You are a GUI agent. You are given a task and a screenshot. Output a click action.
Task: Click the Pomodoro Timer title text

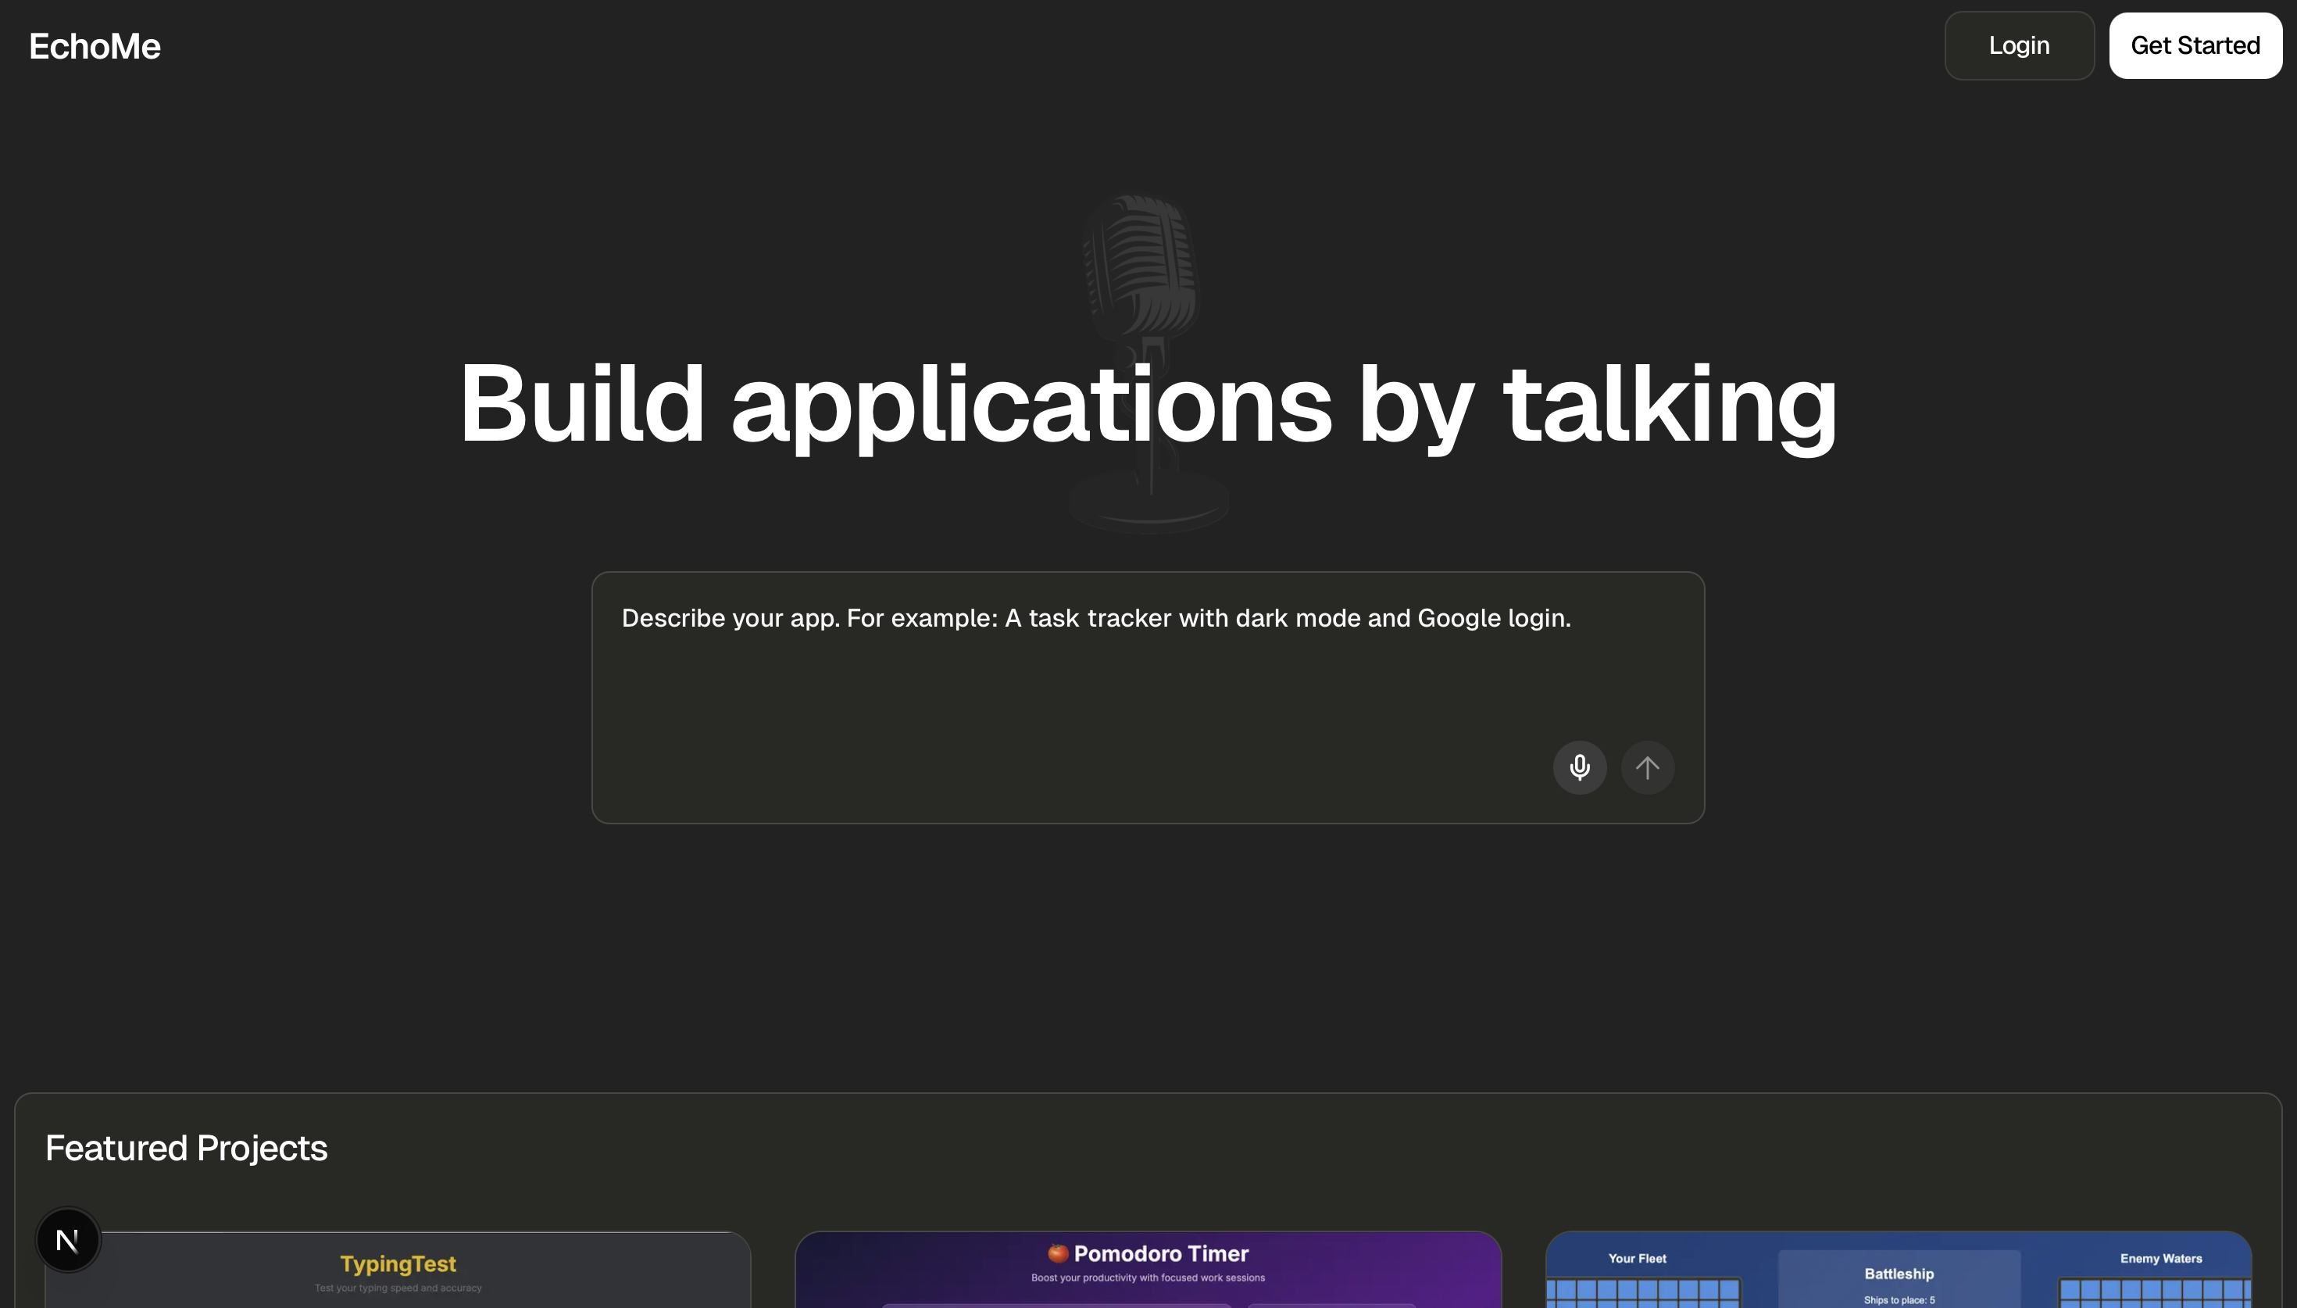coord(1160,1254)
